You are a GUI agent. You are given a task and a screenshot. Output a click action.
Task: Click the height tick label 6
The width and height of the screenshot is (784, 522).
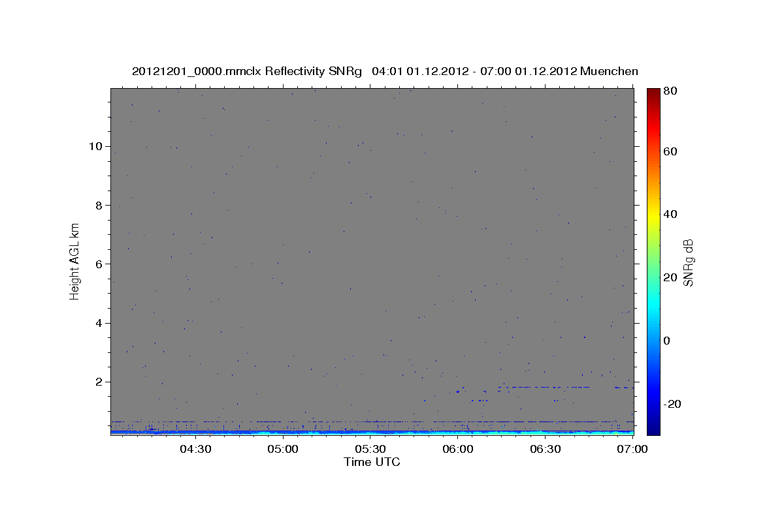99,264
